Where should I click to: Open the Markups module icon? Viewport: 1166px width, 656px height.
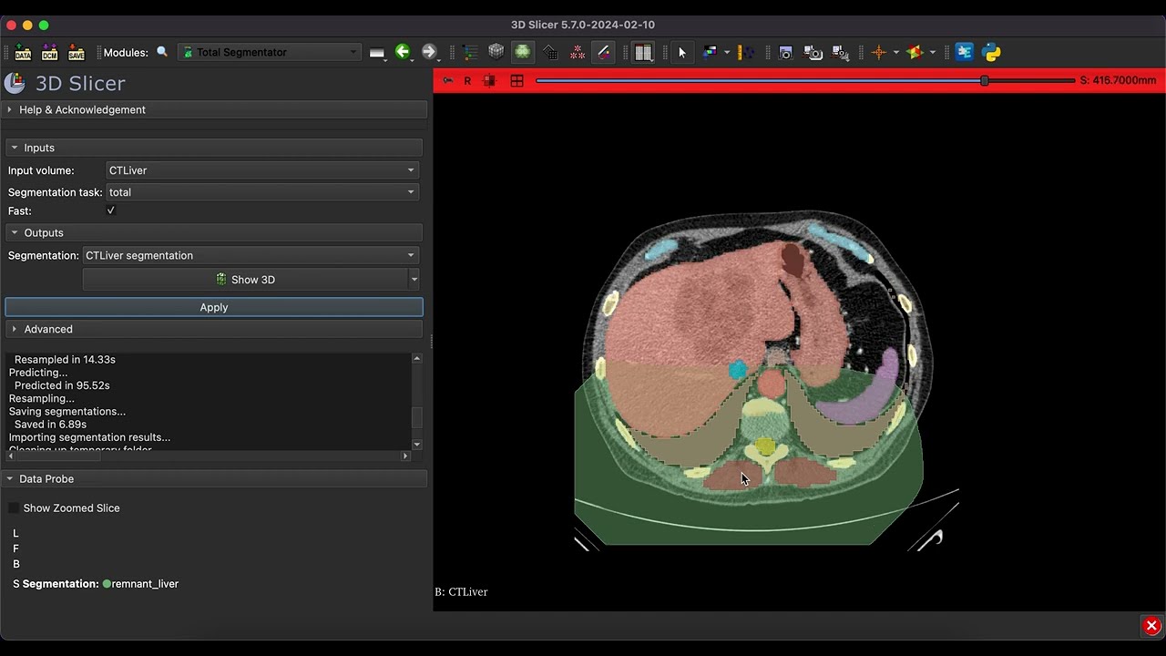click(x=578, y=53)
